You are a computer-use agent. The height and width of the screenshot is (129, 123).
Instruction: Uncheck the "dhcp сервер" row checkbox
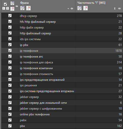point(10,16)
